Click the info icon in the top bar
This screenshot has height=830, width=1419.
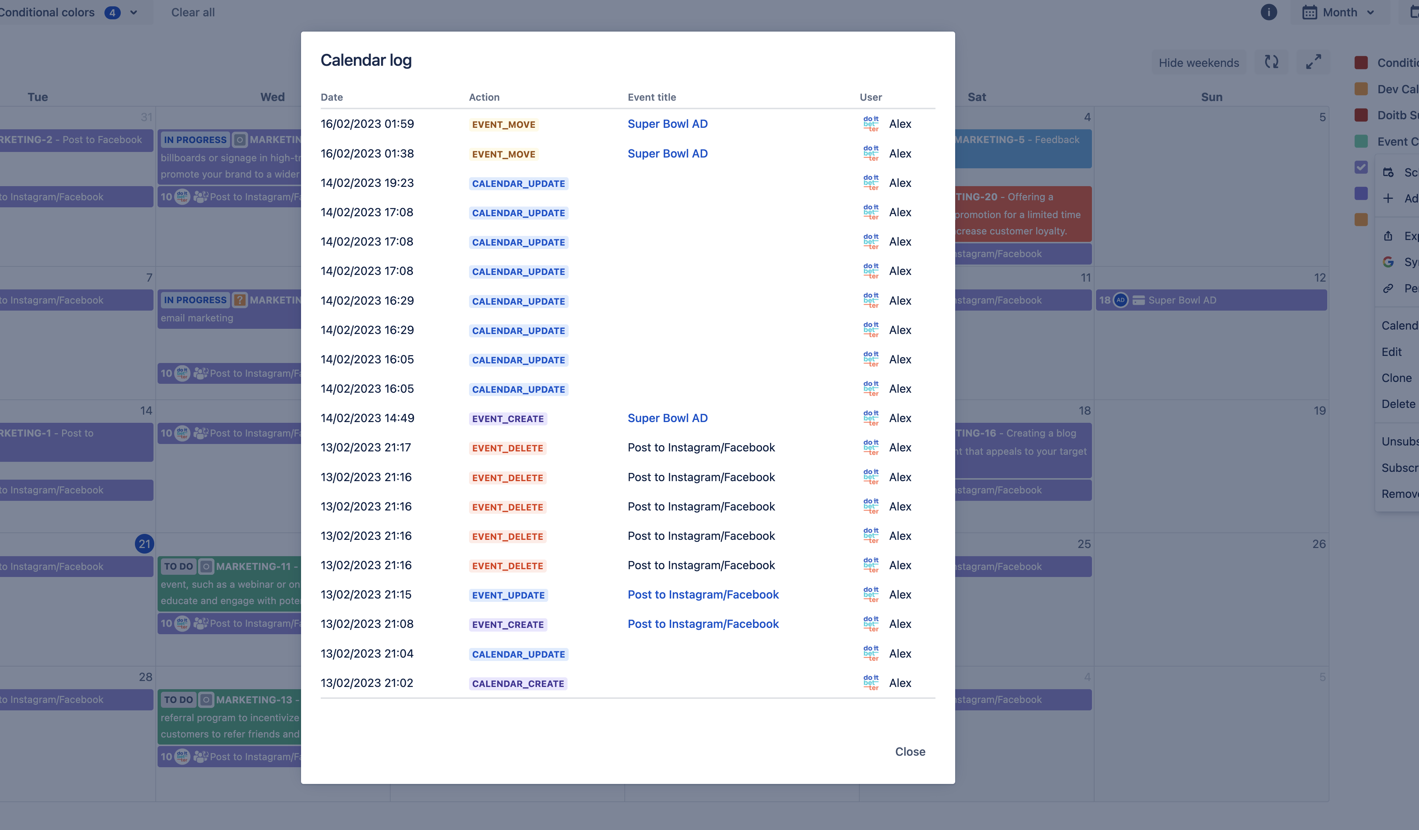[1268, 12]
